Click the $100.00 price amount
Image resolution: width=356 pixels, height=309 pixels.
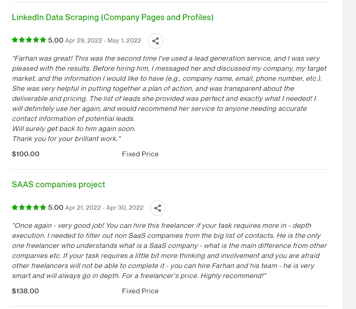coord(25,154)
